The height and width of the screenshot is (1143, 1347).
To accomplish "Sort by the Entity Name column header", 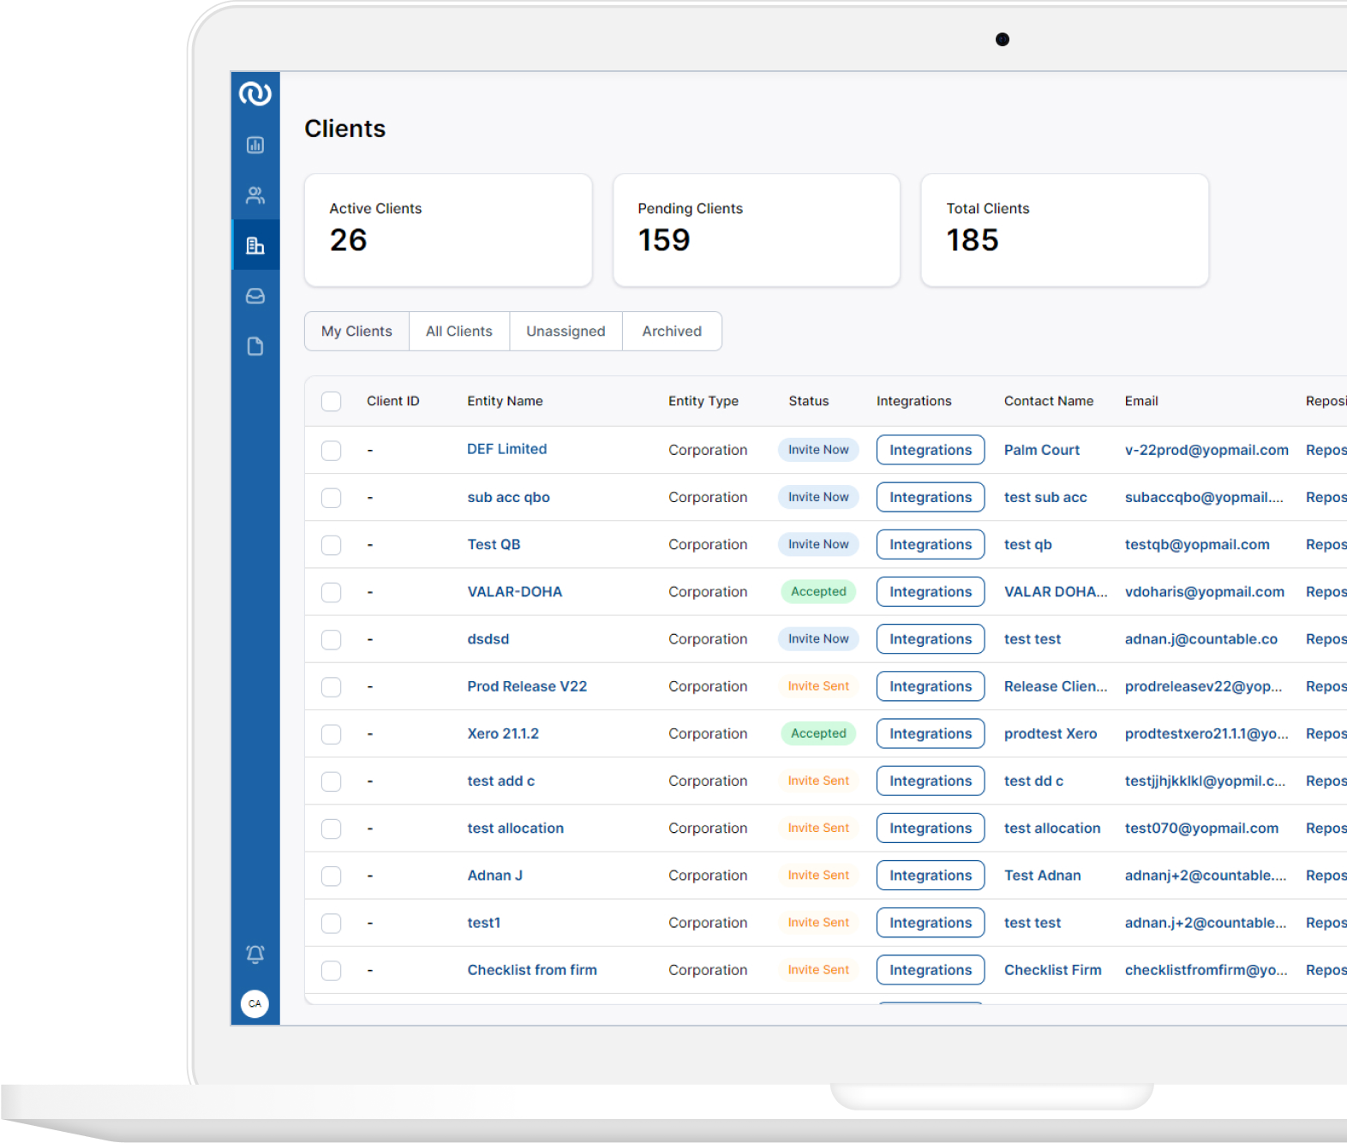I will point(505,401).
